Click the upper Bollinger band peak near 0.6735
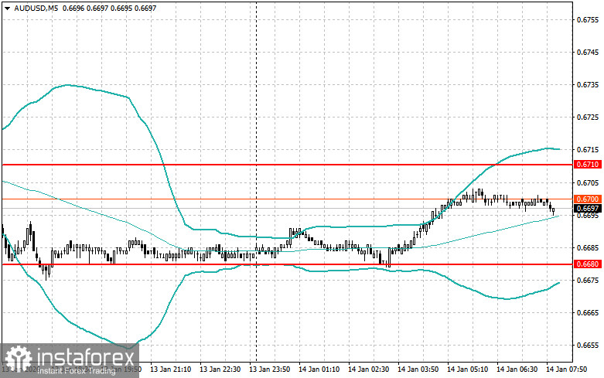The image size is (604, 378). pyautogui.click(x=68, y=85)
